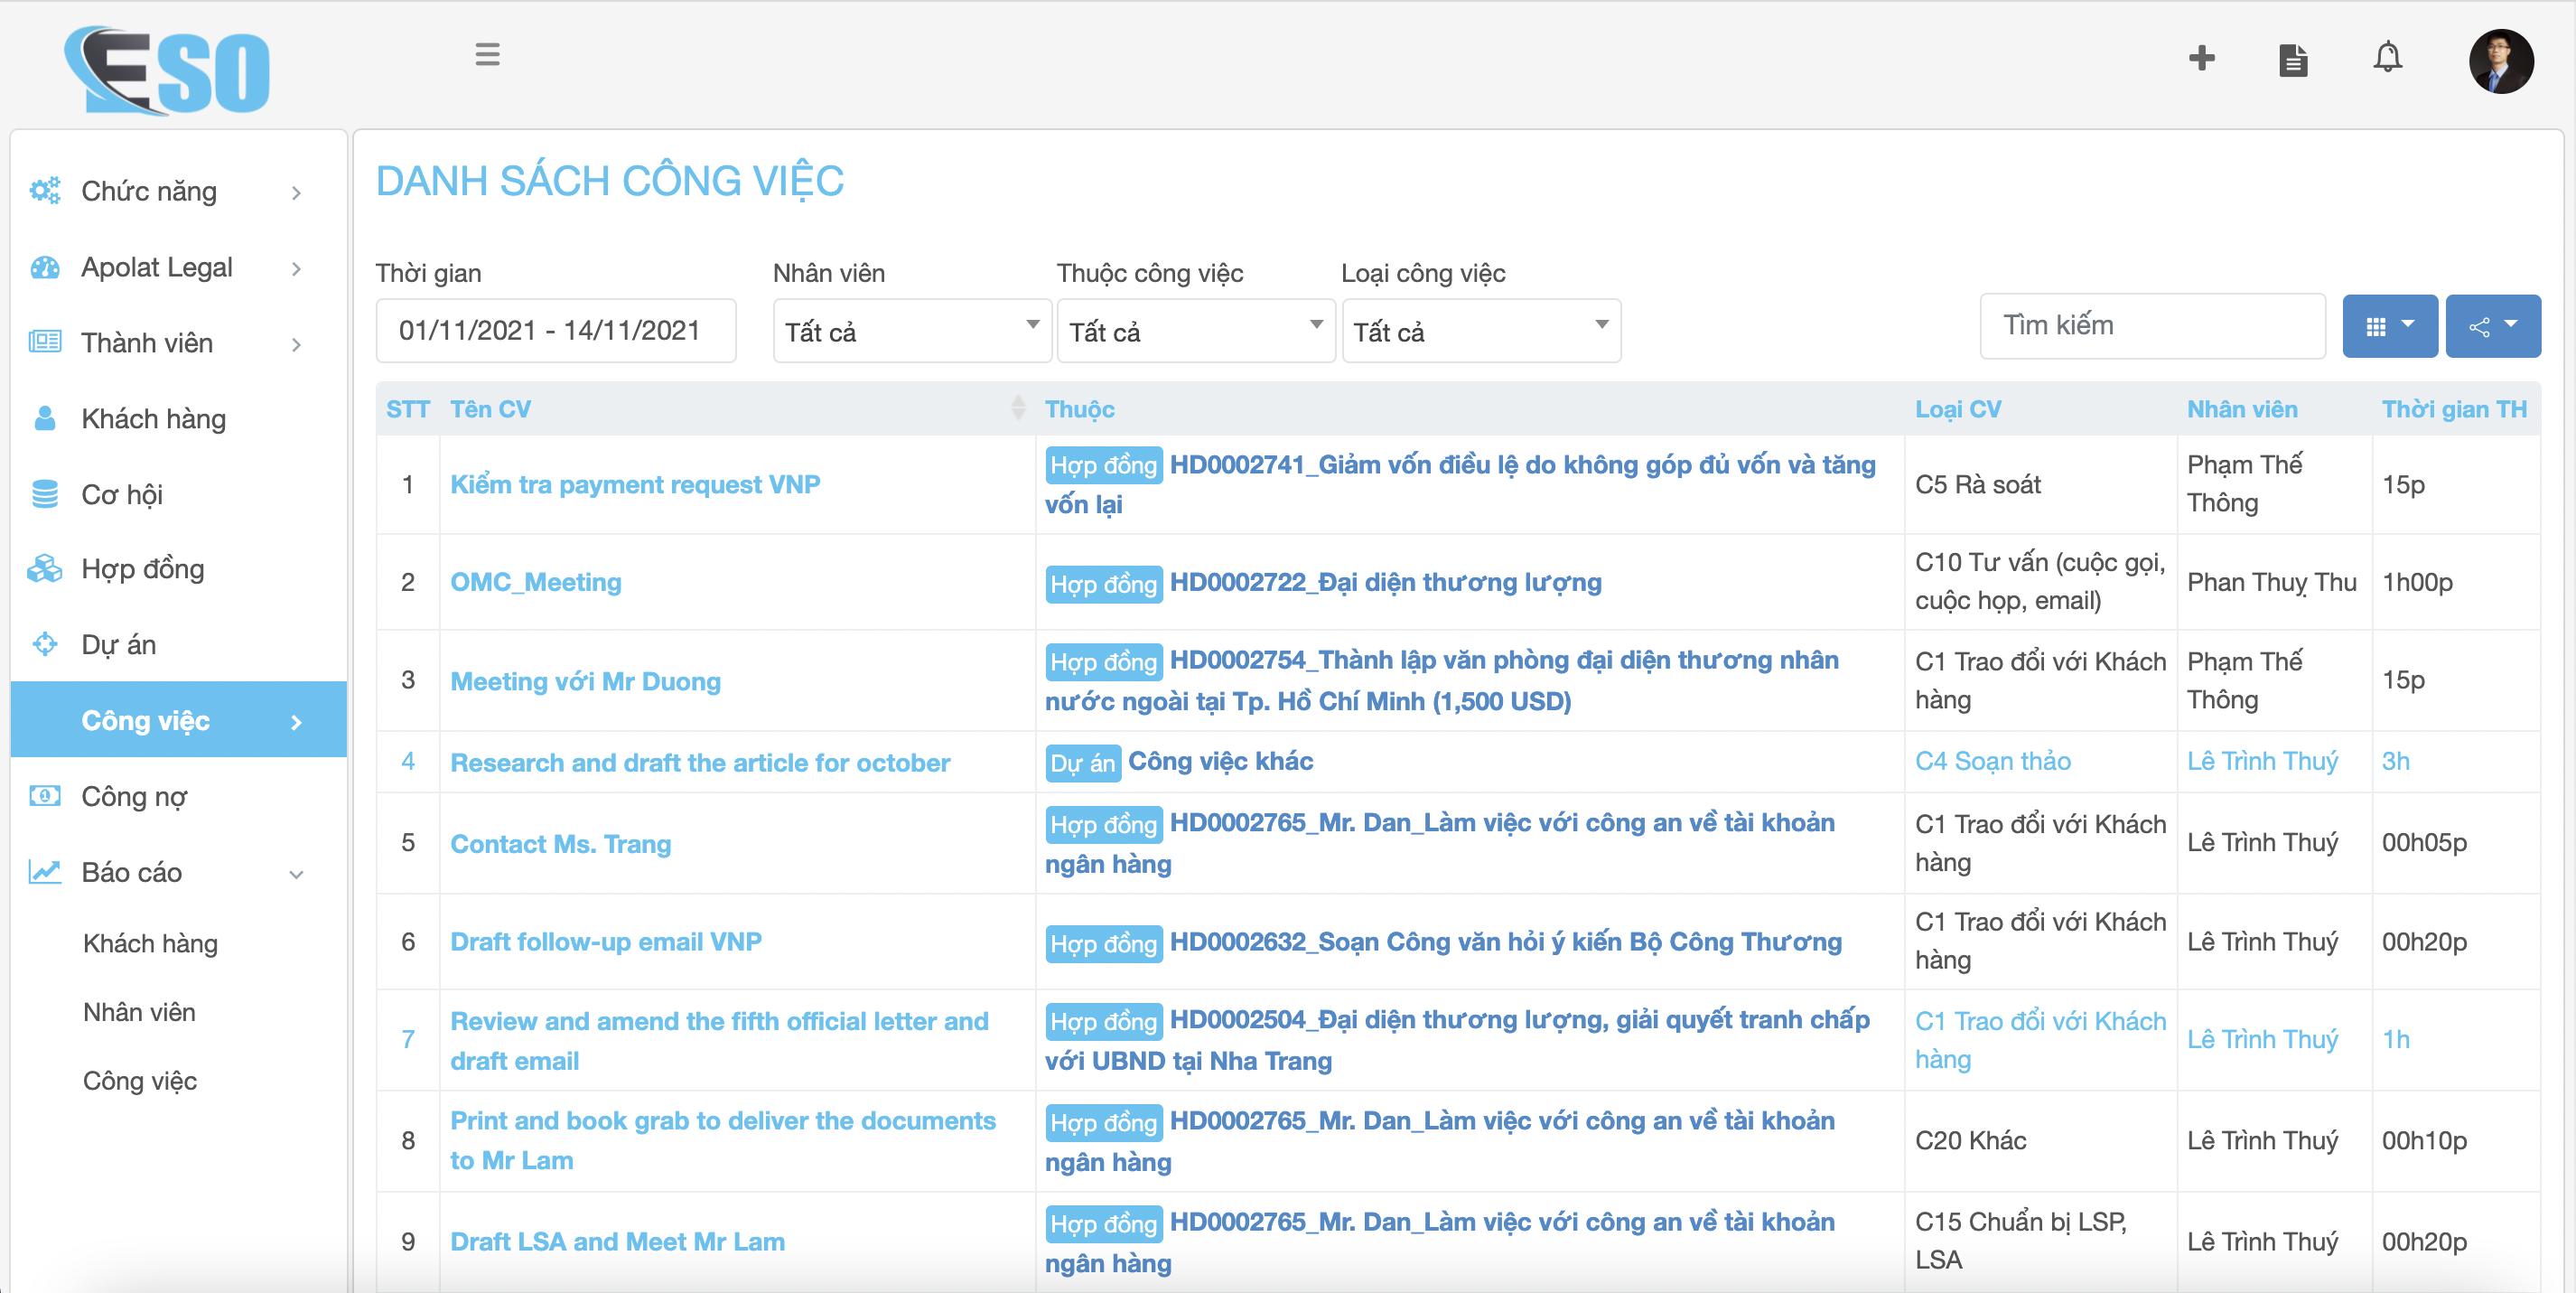Open the Thuộc công việc dropdown
The width and height of the screenshot is (2576, 1293).
[x=1195, y=331]
